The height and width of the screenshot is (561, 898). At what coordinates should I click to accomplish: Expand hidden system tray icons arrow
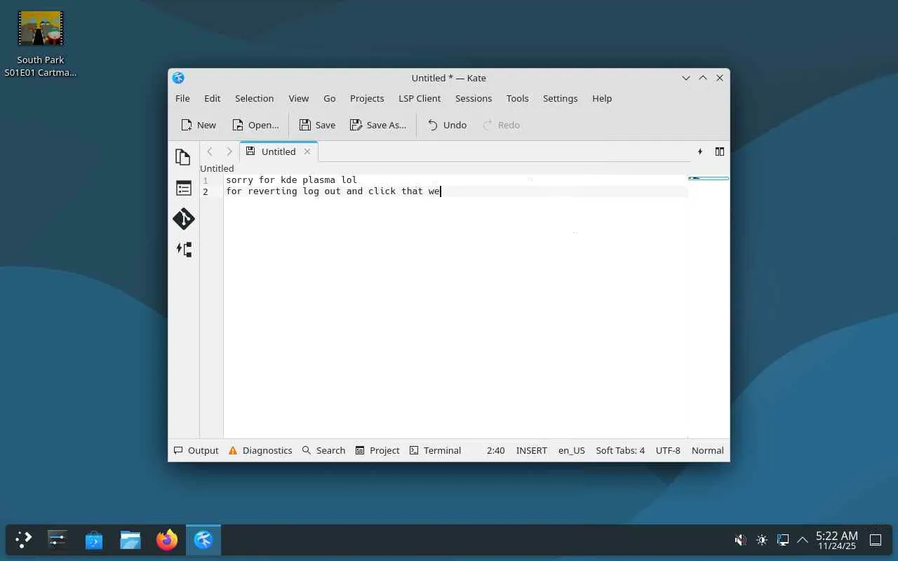pos(803,540)
